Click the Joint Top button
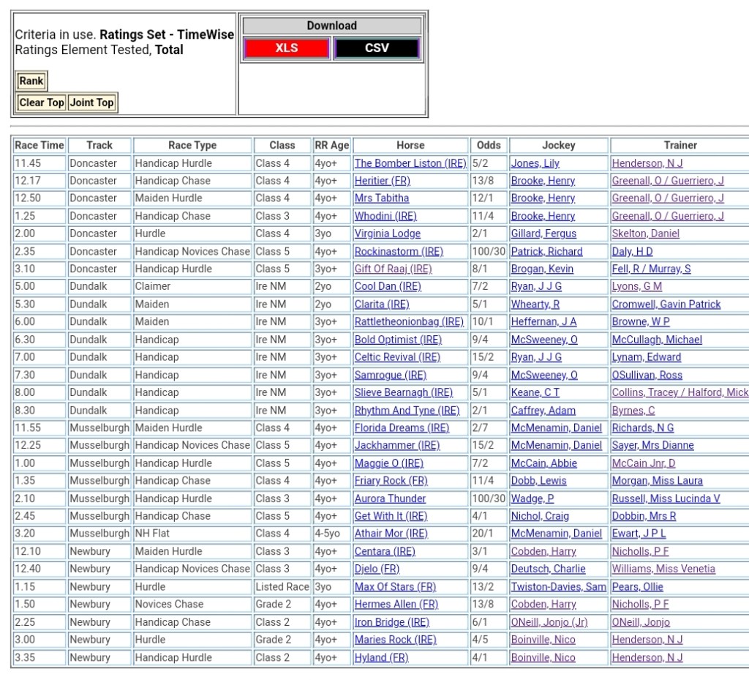Screen dimensions: 749x680 tap(92, 102)
